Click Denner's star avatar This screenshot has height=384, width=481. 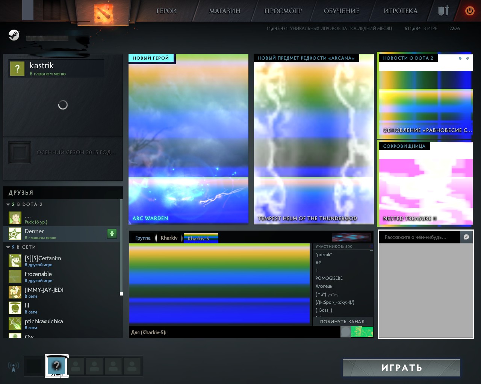point(15,234)
